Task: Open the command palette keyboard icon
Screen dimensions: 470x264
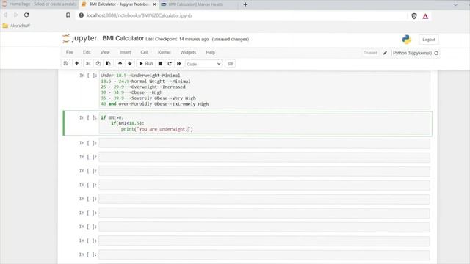Action: (230, 64)
